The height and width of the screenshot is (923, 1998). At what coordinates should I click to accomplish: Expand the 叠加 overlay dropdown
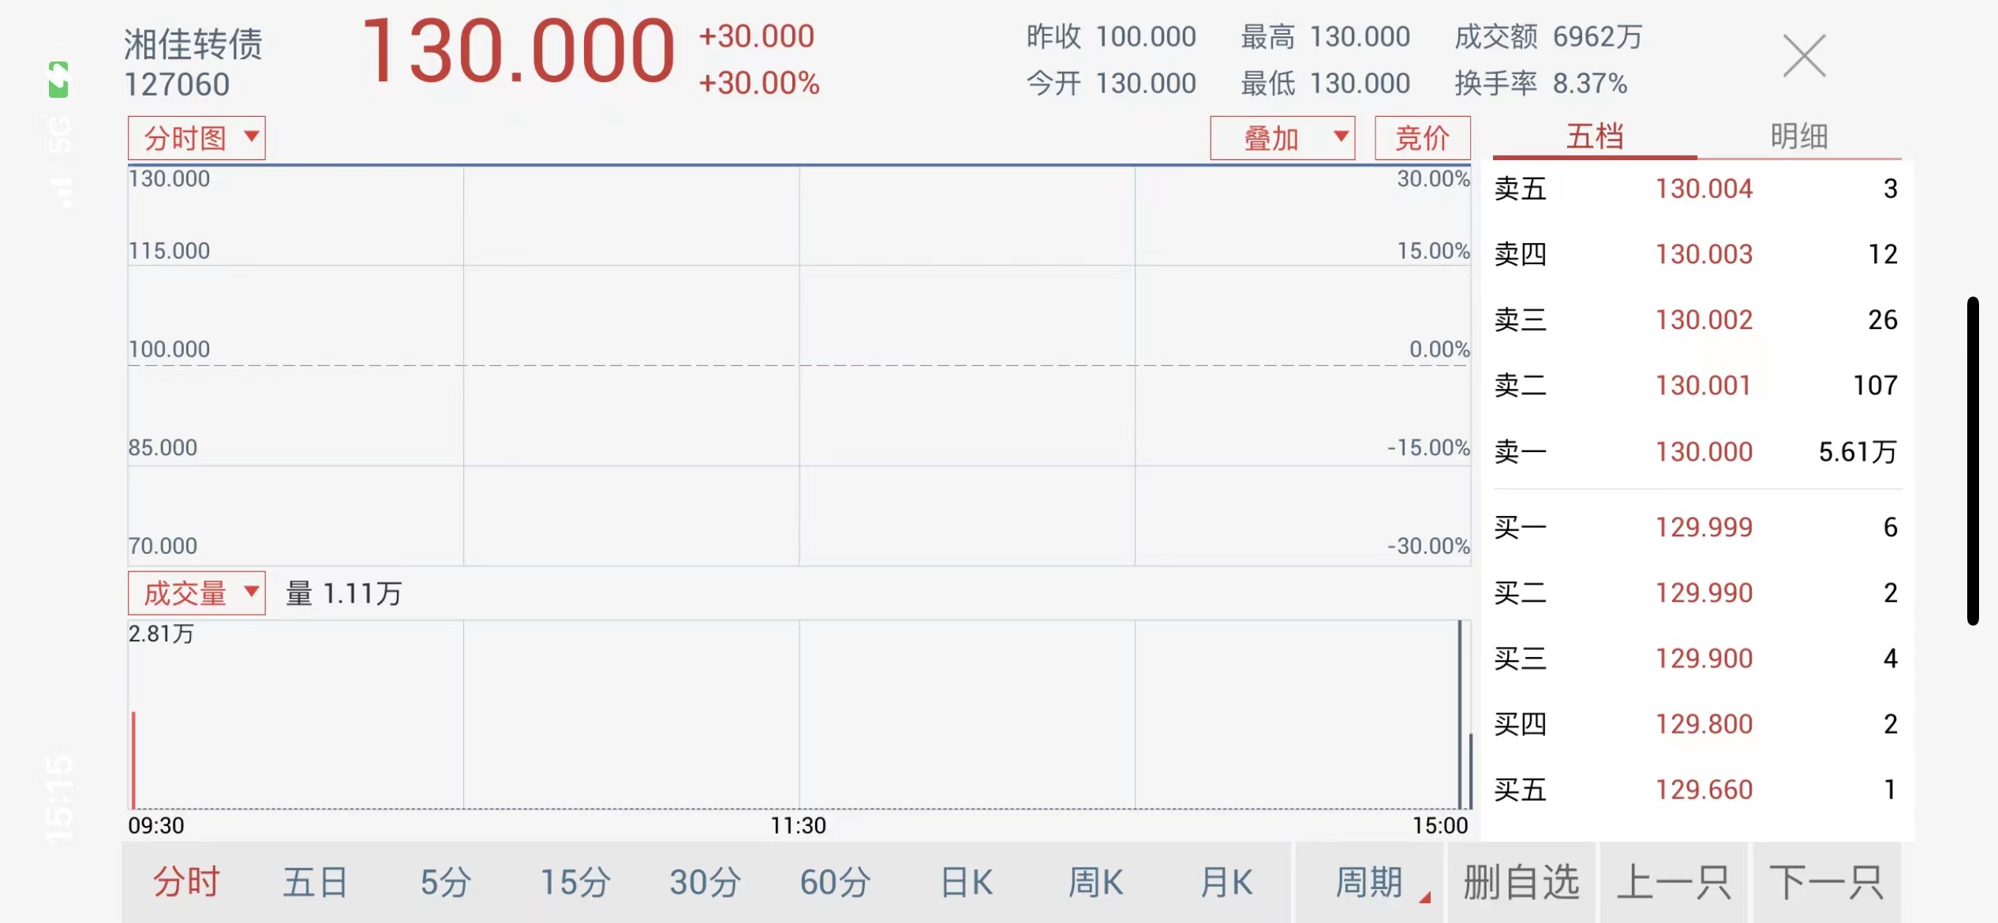[1282, 138]
